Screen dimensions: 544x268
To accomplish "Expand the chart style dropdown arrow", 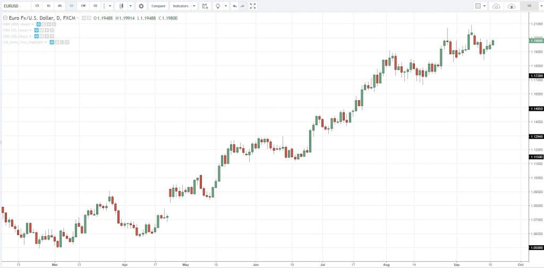I will tap(130, 6).
